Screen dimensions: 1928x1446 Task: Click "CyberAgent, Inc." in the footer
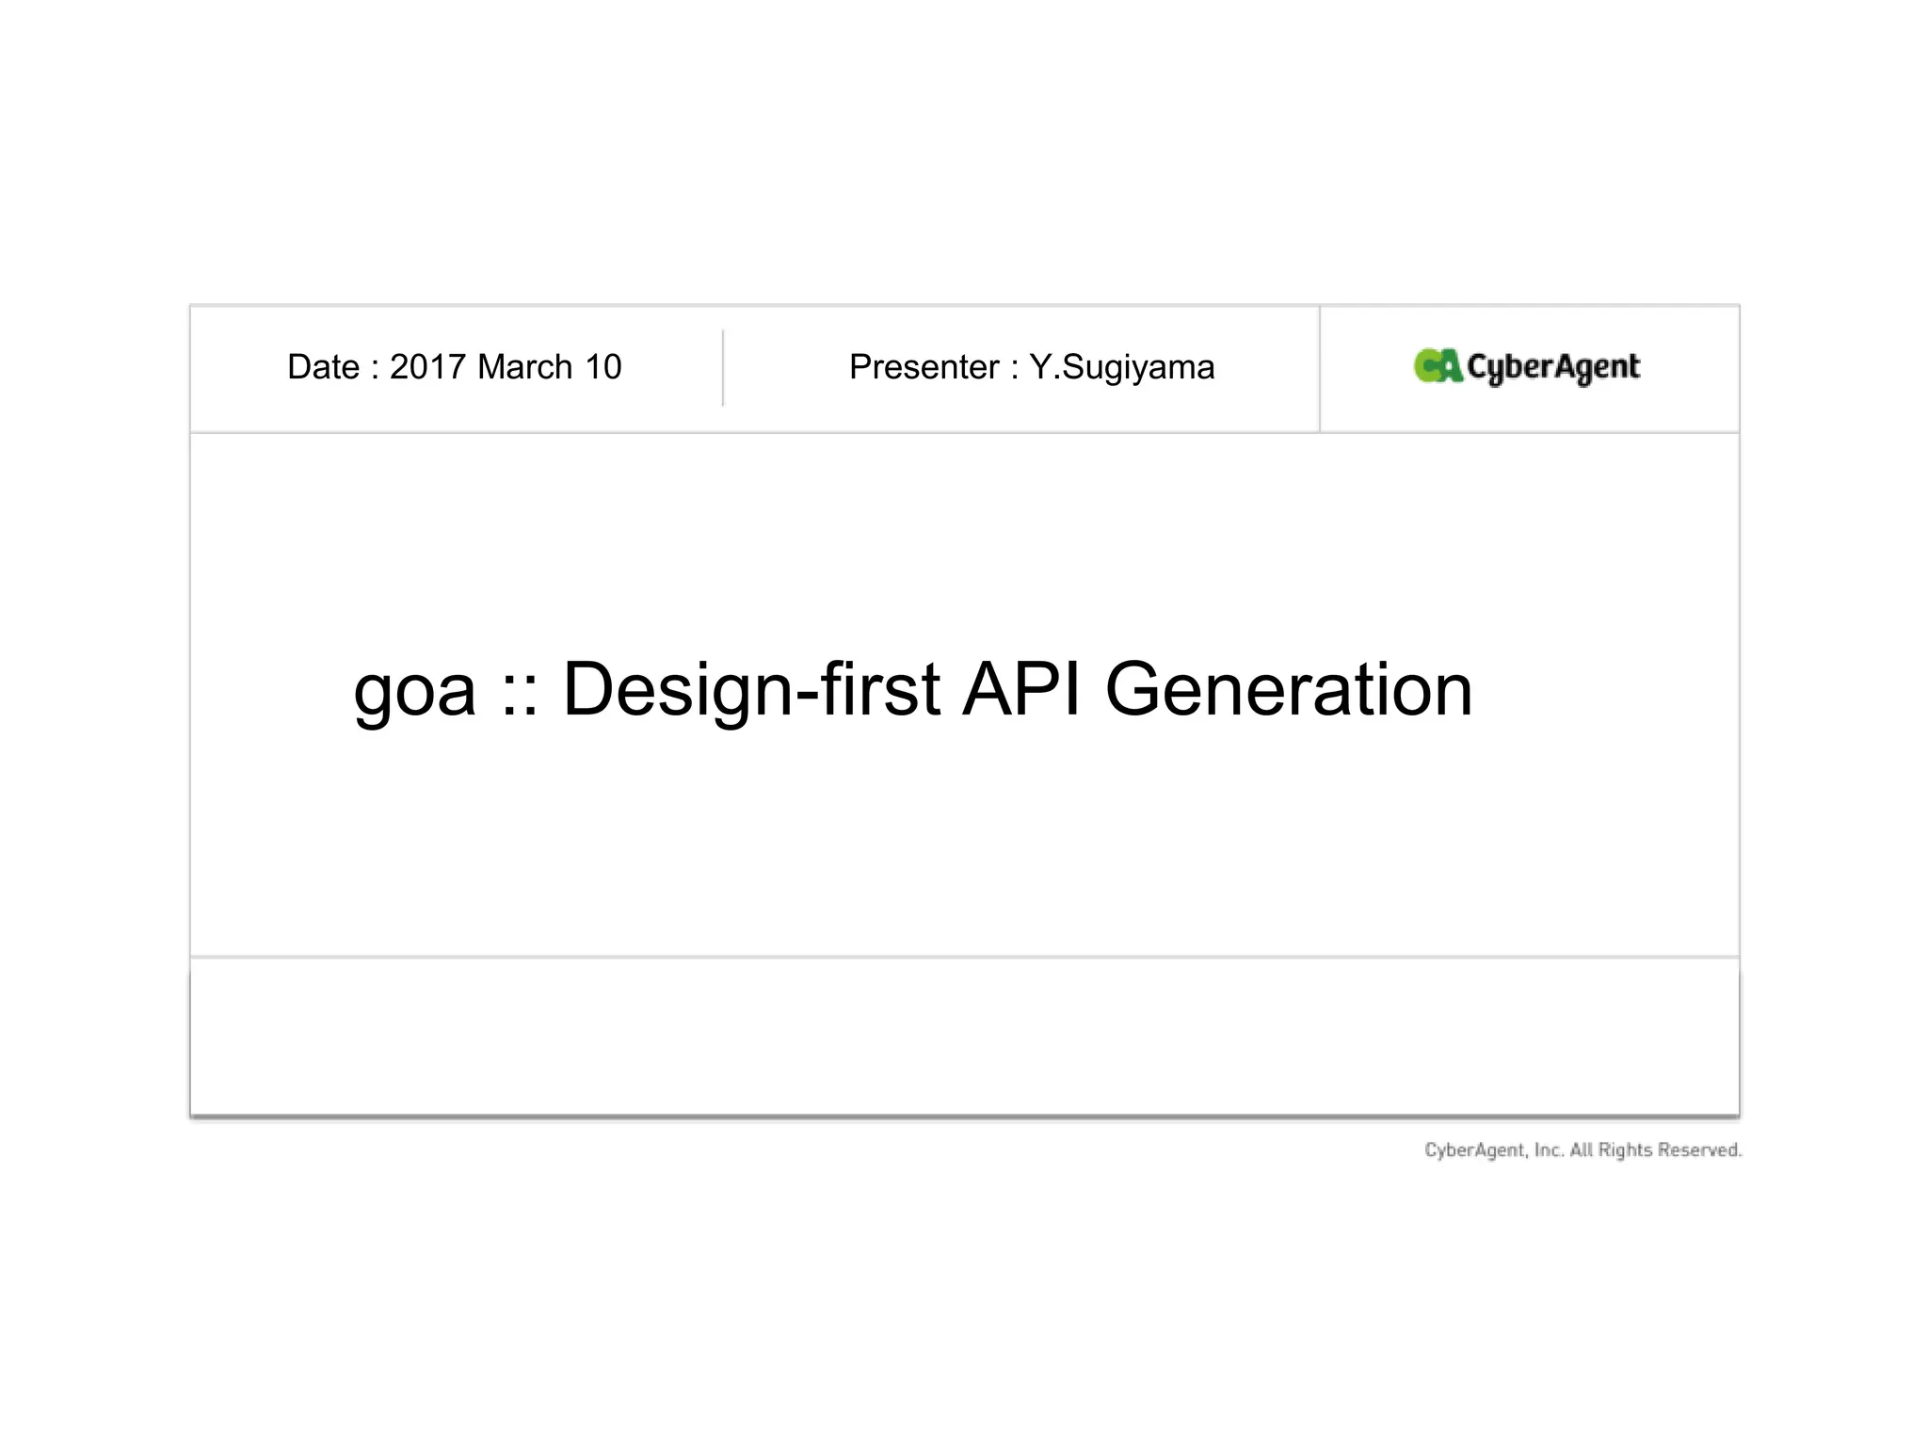(x=1493, y=1150)
